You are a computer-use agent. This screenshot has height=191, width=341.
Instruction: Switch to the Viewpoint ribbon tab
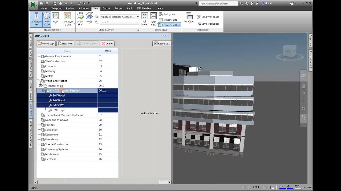(x=56, y=8)
